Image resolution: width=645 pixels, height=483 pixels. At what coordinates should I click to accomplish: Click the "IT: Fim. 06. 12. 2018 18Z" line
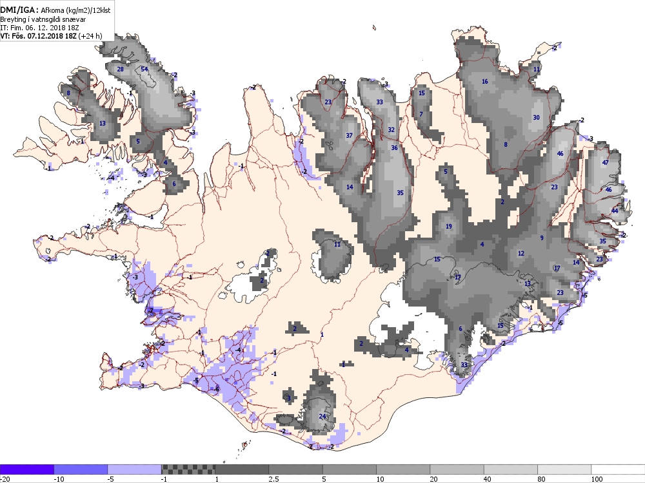(39, 28)
